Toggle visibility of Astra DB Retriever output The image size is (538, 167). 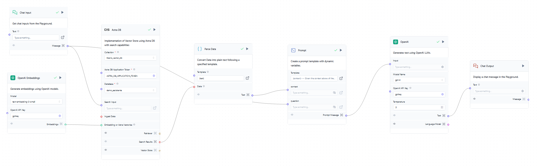point(106,133)
